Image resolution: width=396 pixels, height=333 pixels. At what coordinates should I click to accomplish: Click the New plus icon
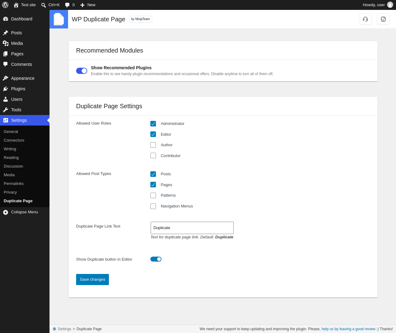click(x=82, y=5)
